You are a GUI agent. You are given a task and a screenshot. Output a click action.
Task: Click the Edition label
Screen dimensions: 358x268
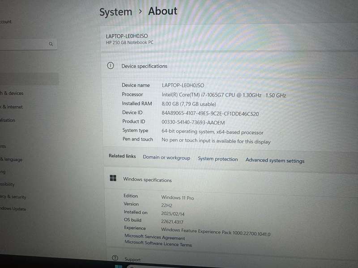click(x=131, y=196)
